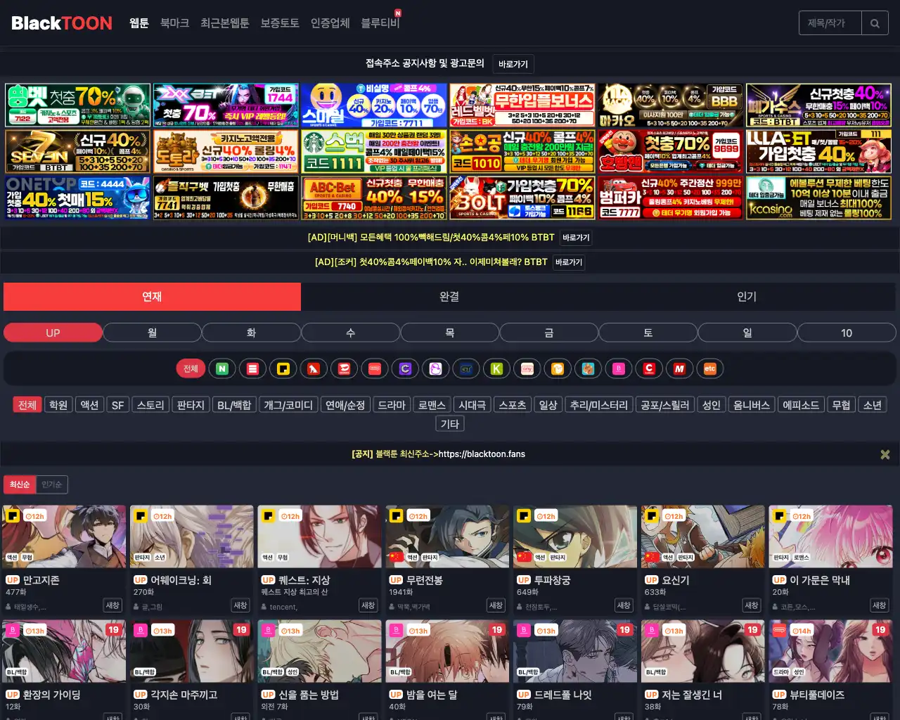Open the 북마크 menu
This screenshot has height=720, width=900.
coord(174,22)
